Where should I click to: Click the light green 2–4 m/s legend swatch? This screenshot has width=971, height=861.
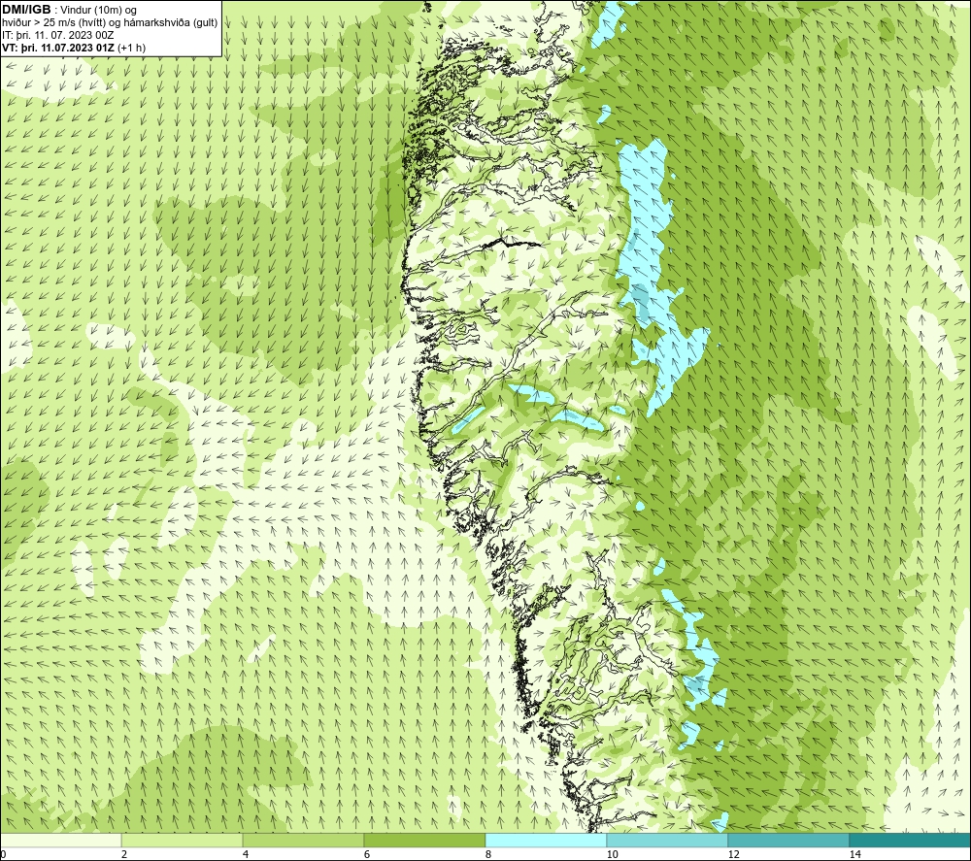[183, 840]
